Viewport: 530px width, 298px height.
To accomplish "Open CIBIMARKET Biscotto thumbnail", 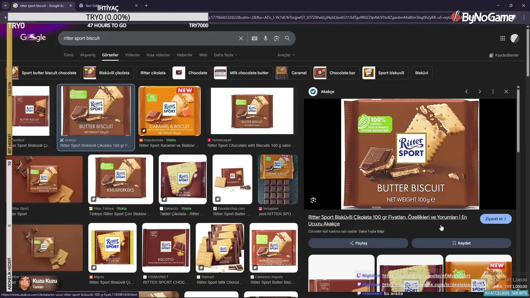I will [166, 248].
